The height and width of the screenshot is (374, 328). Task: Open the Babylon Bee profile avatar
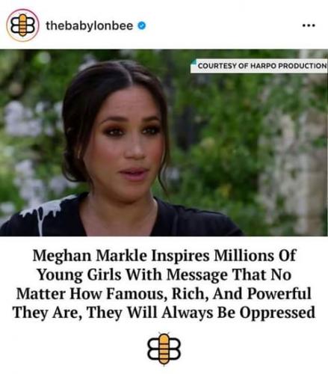point(22,25)
